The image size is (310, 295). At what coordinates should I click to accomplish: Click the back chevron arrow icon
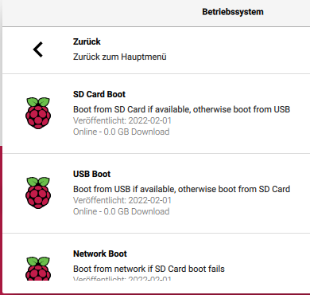tap(38, 49)
